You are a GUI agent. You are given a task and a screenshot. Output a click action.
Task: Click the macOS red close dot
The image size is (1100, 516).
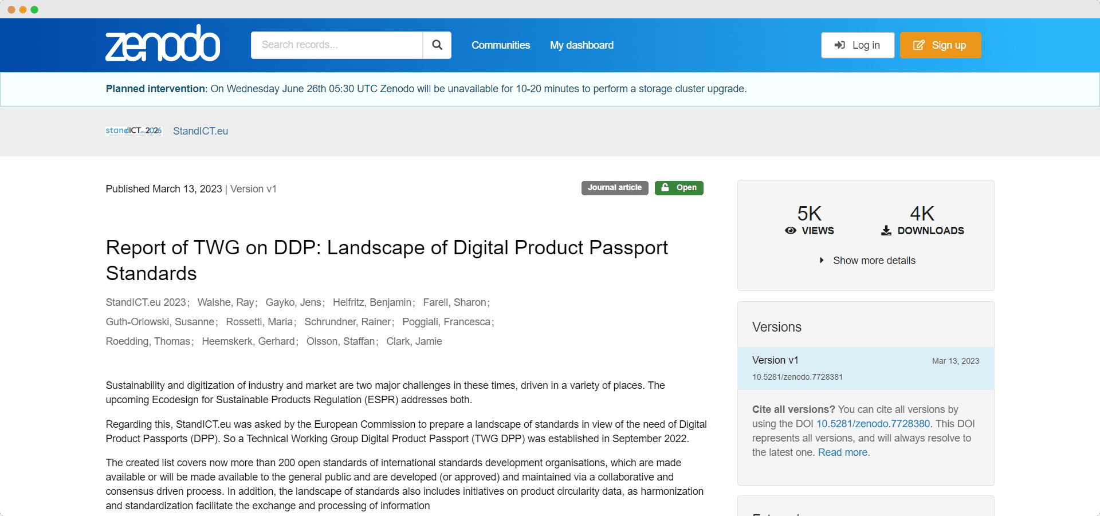[11, 10]
